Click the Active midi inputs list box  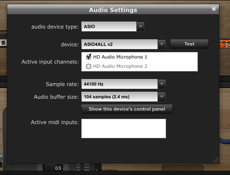124,129
